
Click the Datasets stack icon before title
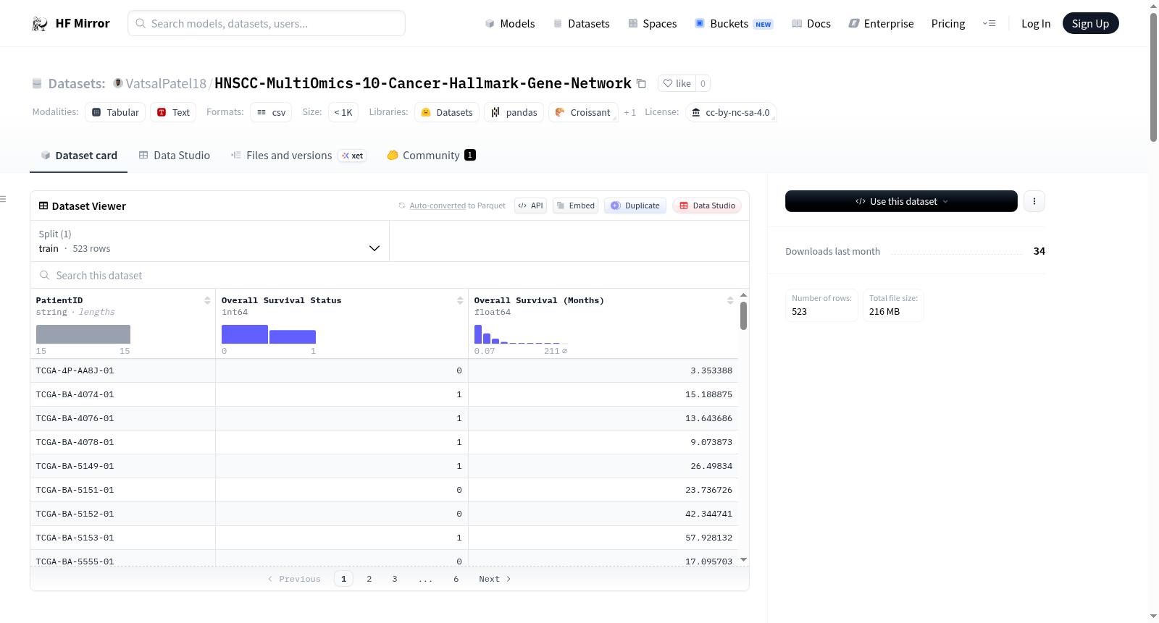[x=37, y=83]
